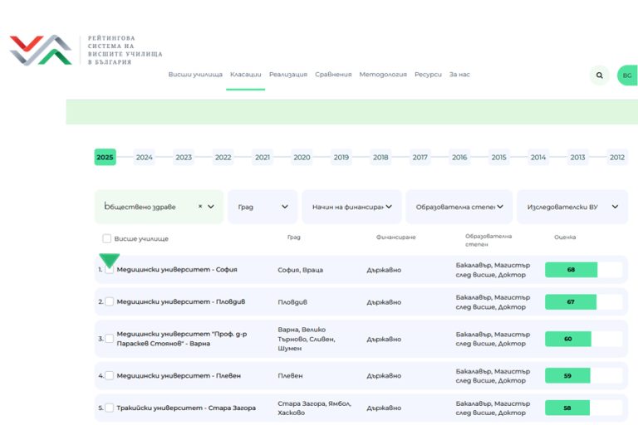Open the Класации menu item
The height and width of the screenshot is (425, 638).
pyautogui.click(x=245, y=75)
